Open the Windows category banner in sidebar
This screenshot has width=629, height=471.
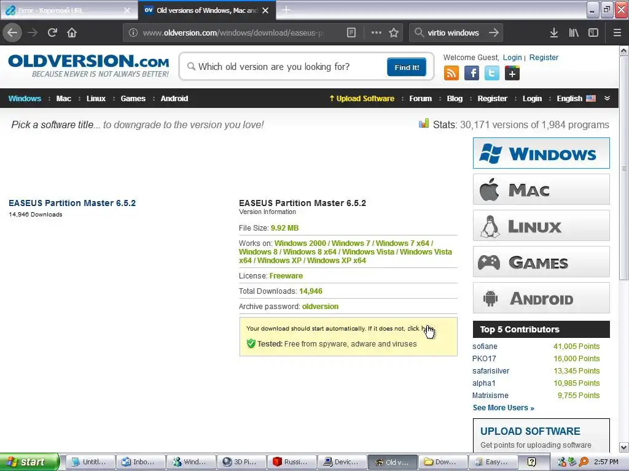[541, 153]
